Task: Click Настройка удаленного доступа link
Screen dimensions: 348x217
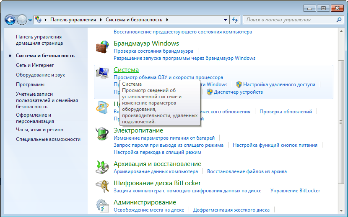Action: [279, 84]
